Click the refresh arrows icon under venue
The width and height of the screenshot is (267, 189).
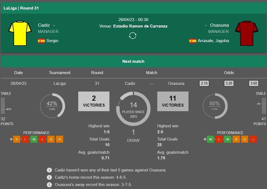pos(132,36)
